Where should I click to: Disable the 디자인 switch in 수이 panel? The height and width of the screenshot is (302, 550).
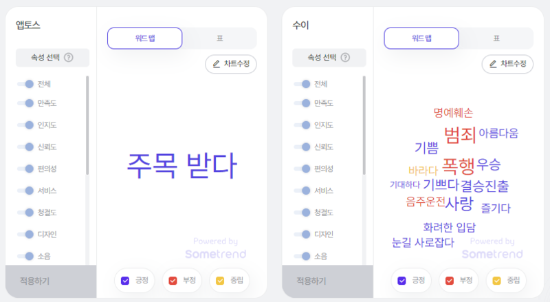302,234
